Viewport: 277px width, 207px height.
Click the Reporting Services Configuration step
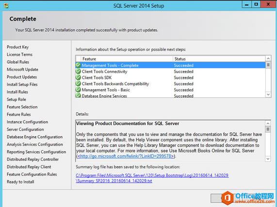coord(36,152)
